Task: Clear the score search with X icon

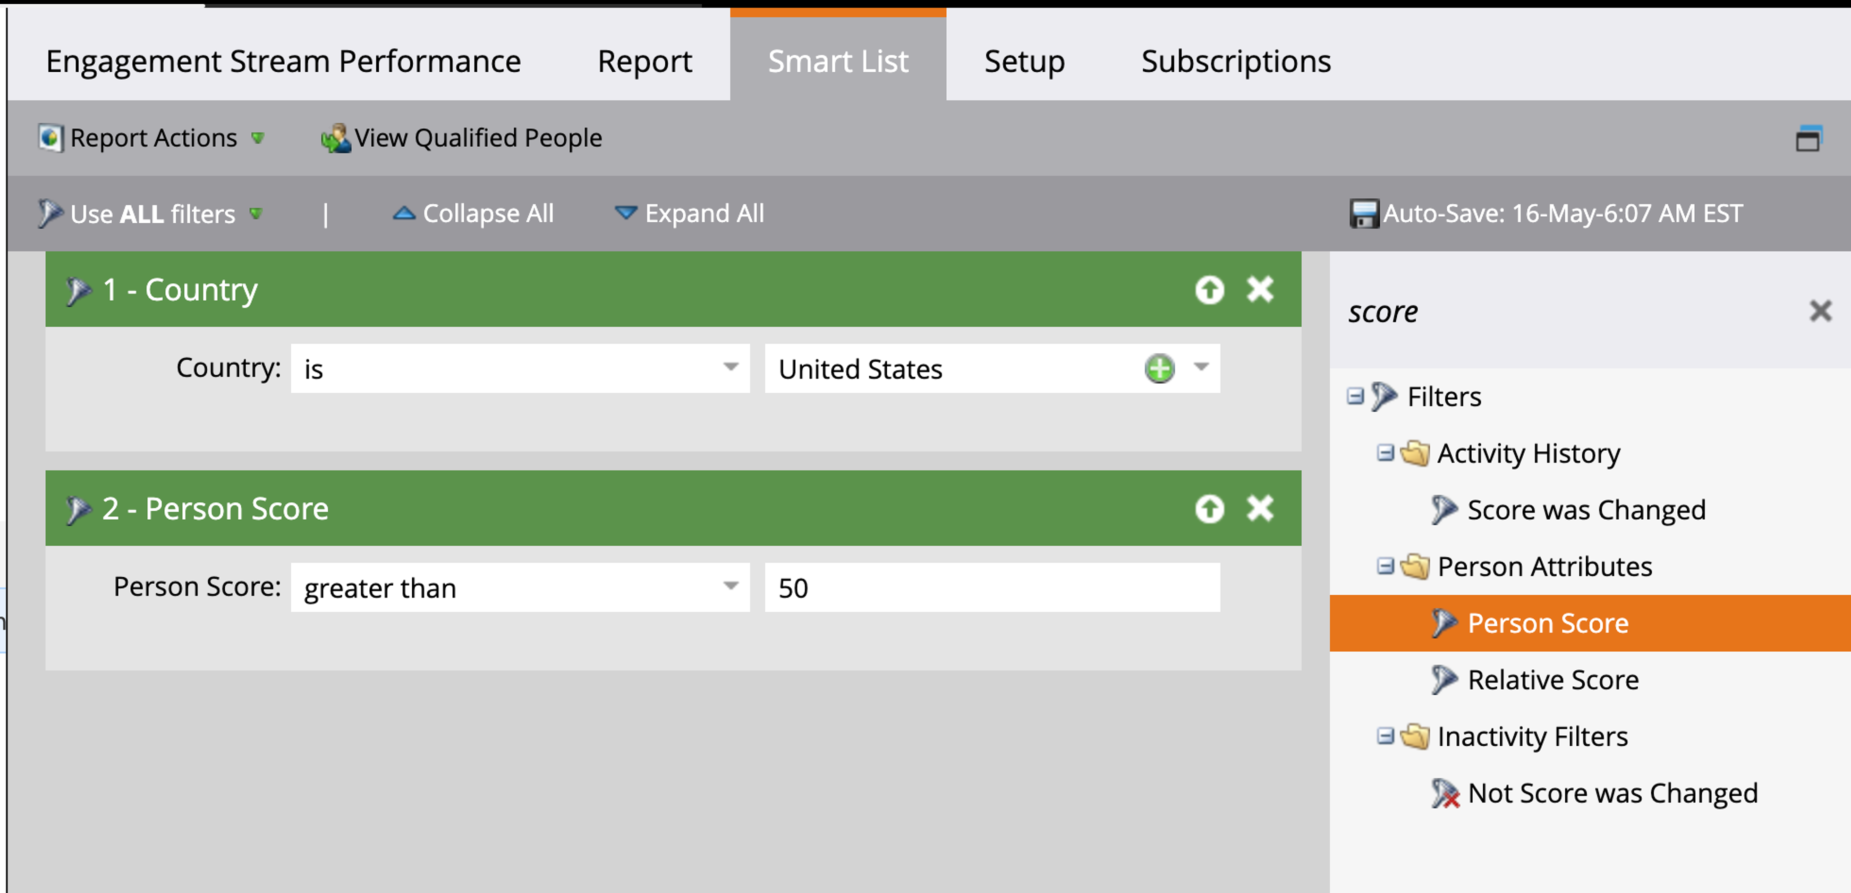Action: pyautogui.click(x=1820, y=311)
